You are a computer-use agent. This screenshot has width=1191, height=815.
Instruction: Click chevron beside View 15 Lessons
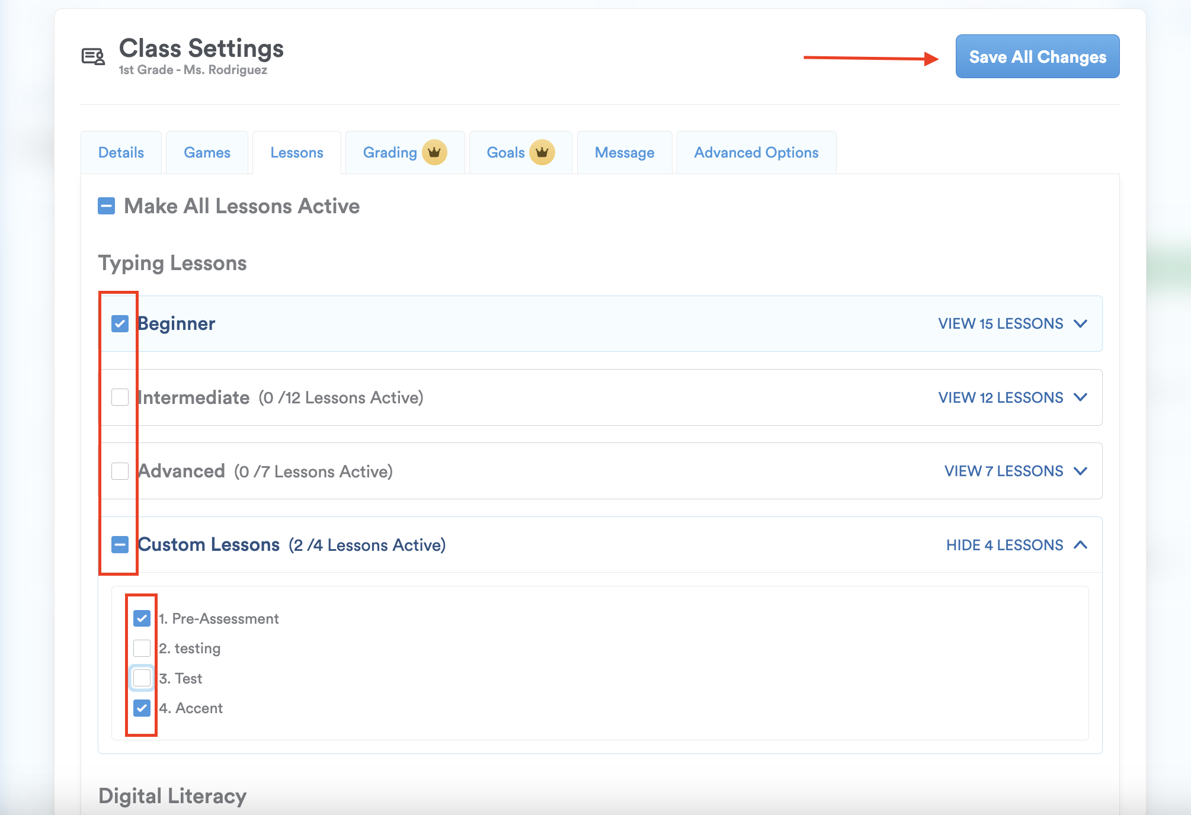1080,323
